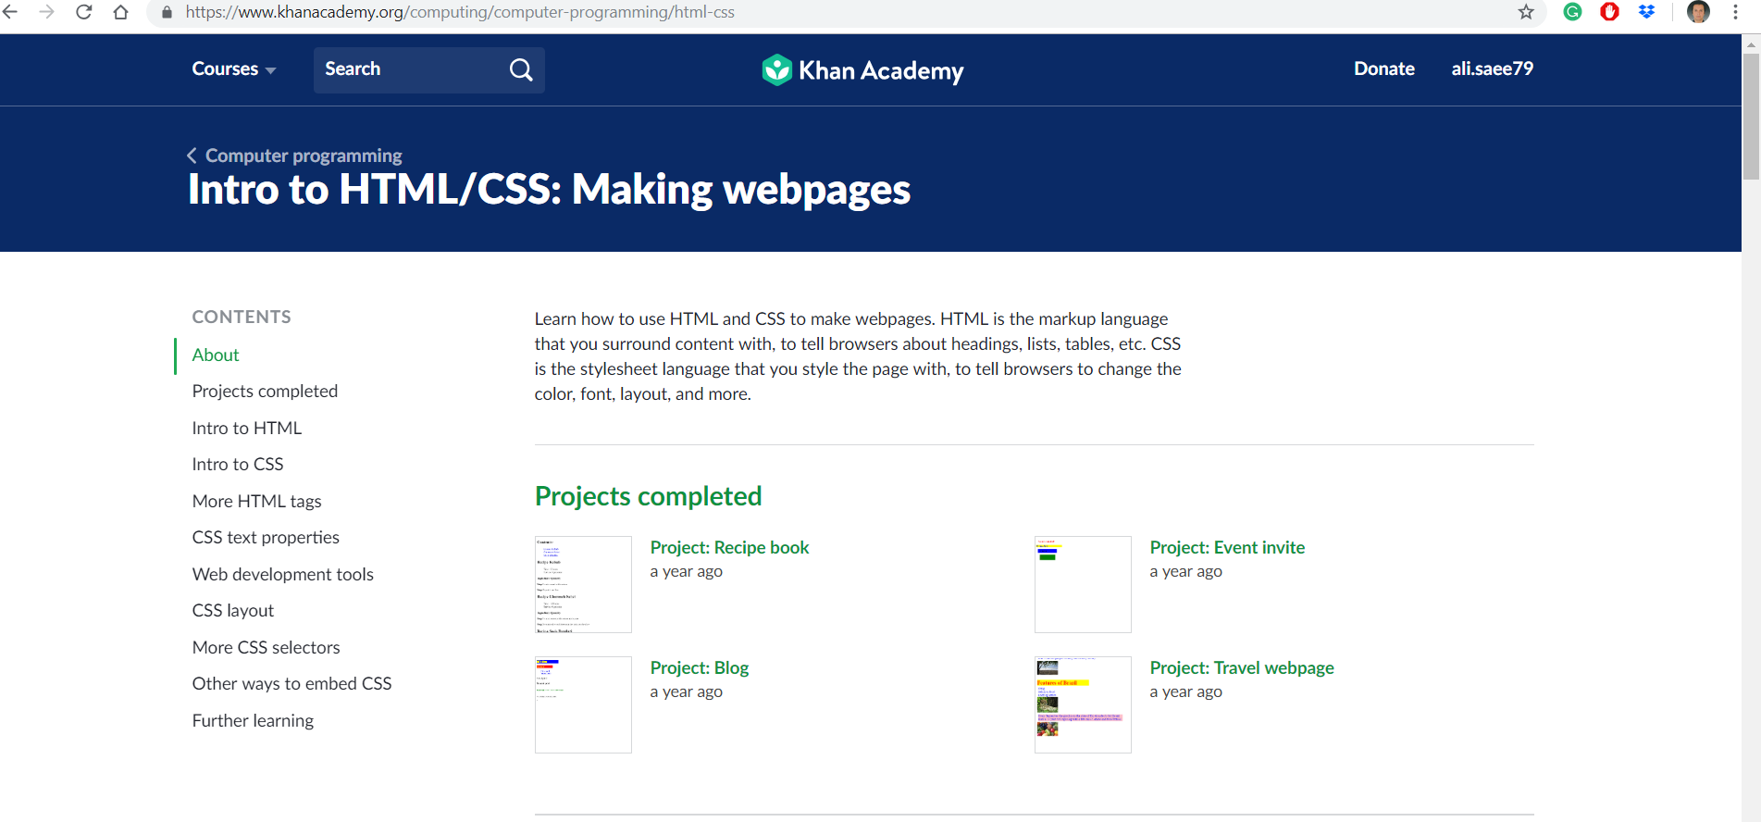Open the Travel webpage project thumbnail
The height and width of the screenshot is (822, 1761).
coord(1083,704)
